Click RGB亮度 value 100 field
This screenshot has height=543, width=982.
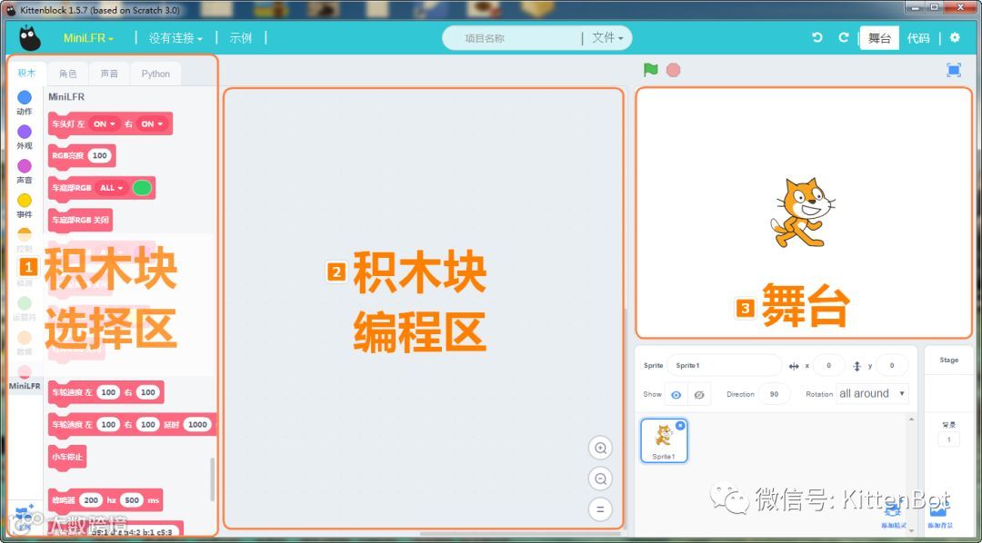pos(99,156)
